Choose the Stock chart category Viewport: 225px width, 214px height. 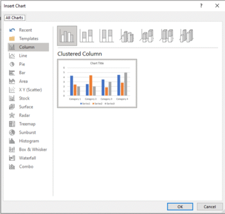28,98
